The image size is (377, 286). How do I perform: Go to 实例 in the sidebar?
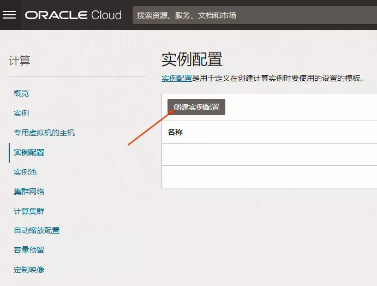21,113
